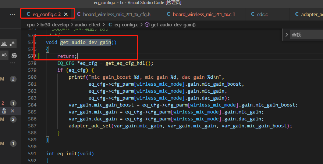Toggle preserve case (AB) option
The width and height of the screenshot is (323, 164).
click(x=4, y=55)
